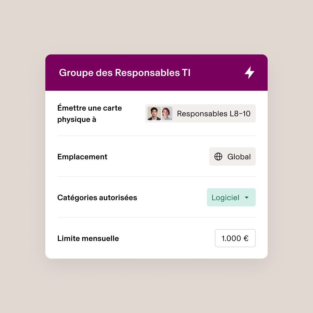Select the purple header bar
The height and width of the screenshot is (313, 313).
pyautogui.click(x=156, y=72)
